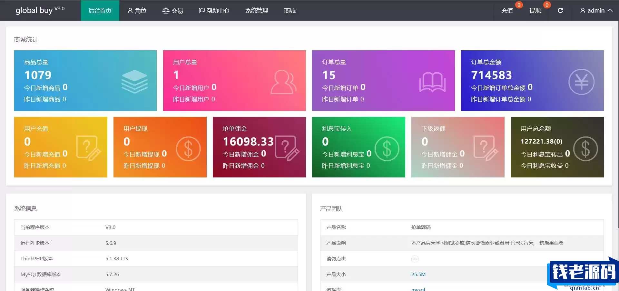
Task: Select the 今日新增商品 text
Action: pyautogui.click(x=42, y=88)
